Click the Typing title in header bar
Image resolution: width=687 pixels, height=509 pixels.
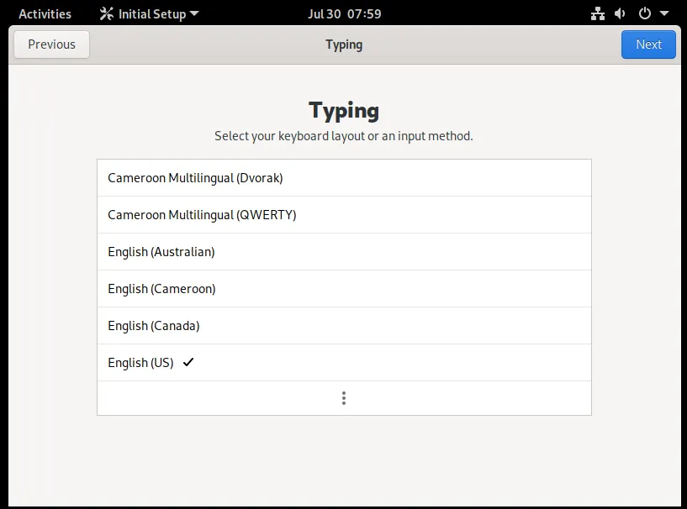344,45
